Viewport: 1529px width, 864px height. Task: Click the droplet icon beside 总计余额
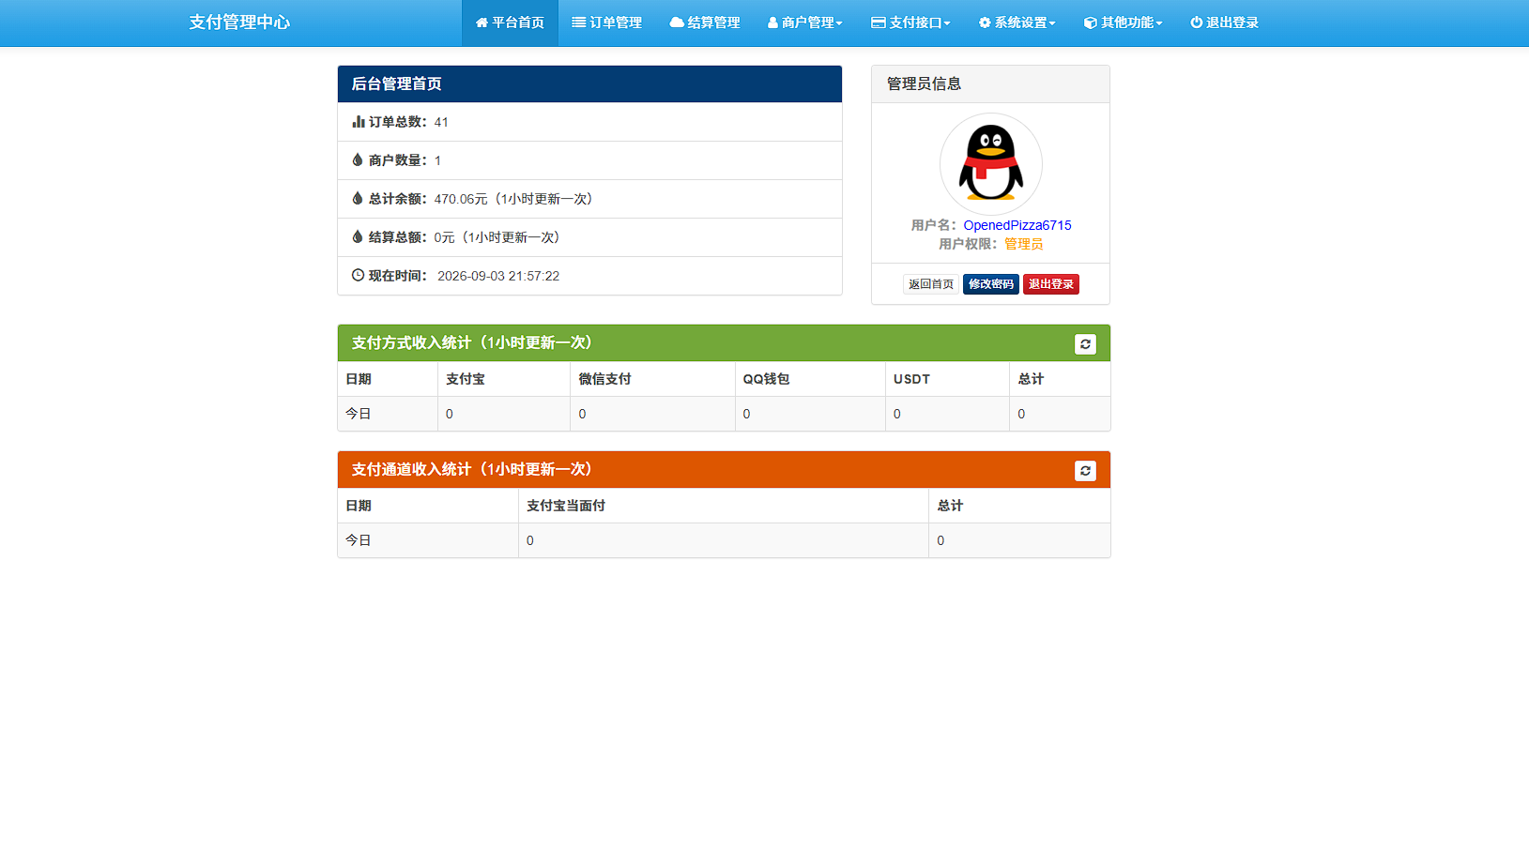pos(358,198)
